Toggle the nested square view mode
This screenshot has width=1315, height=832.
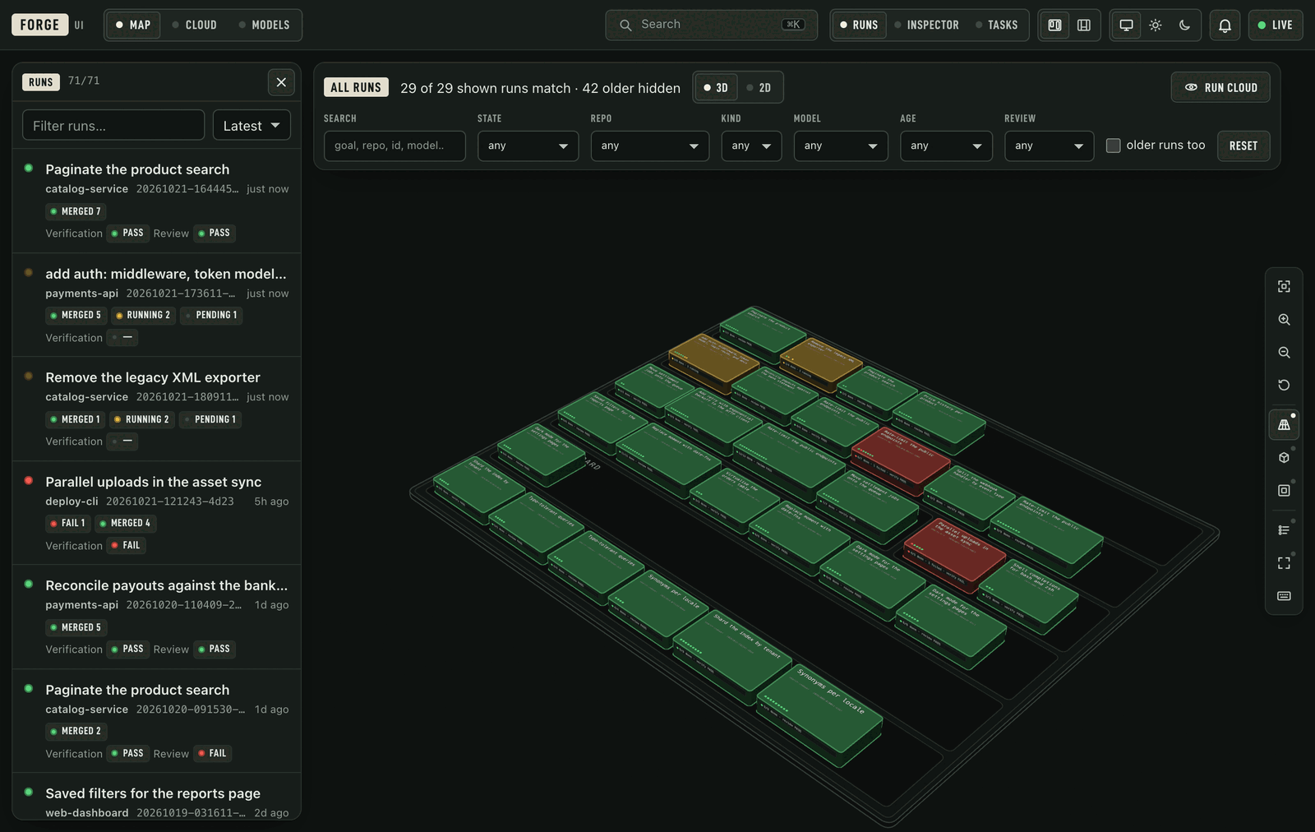coord(1284,491)
